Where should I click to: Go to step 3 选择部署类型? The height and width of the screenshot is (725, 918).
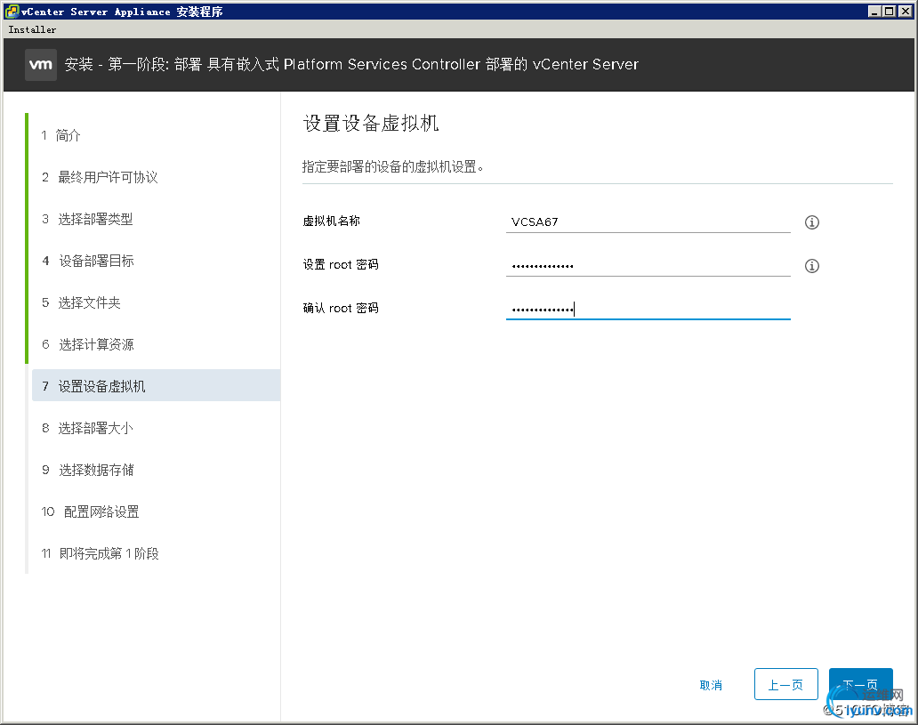click(x=87, y=219)
